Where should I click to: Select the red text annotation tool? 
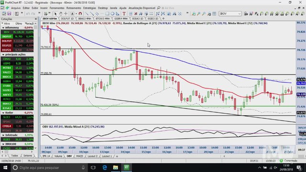[124, 14]
